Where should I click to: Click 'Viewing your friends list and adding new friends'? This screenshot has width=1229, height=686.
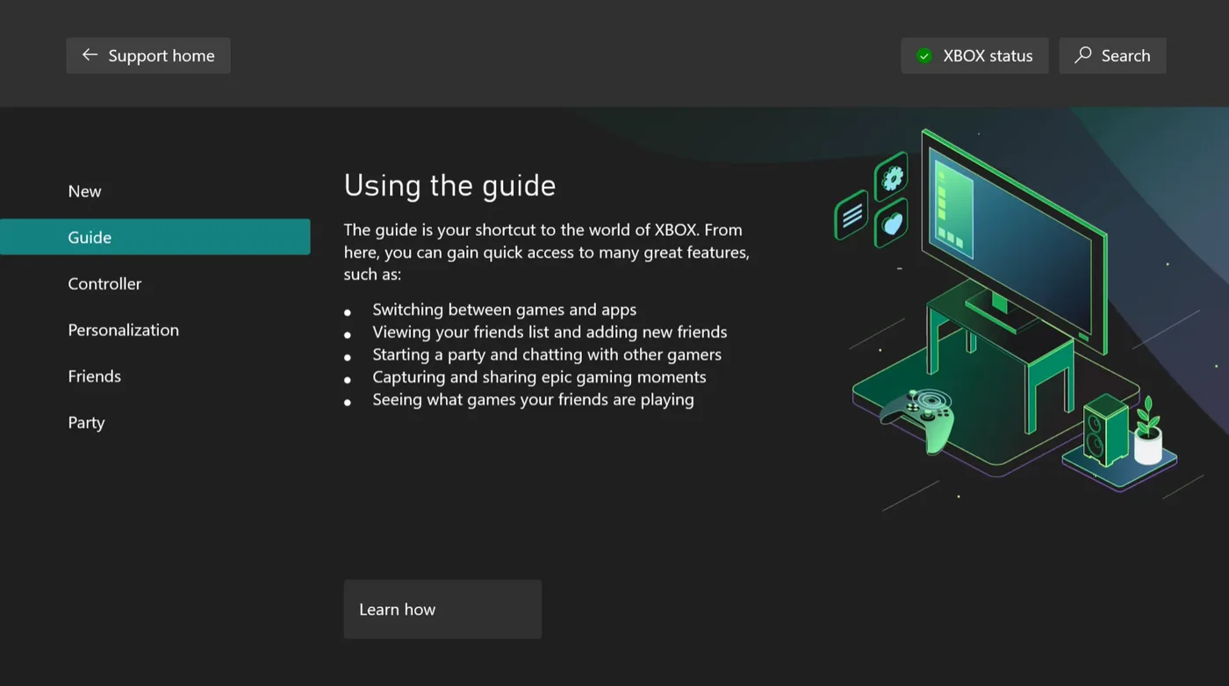550,332
